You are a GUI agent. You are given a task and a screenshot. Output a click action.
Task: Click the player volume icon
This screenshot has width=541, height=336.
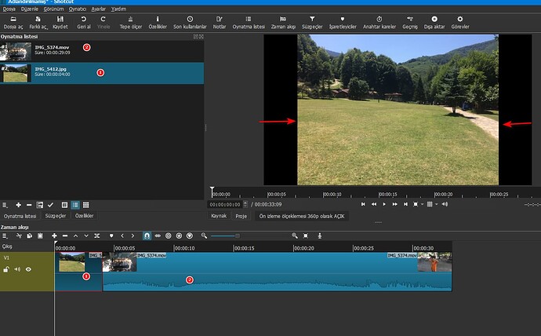click(x=445, y=204)
